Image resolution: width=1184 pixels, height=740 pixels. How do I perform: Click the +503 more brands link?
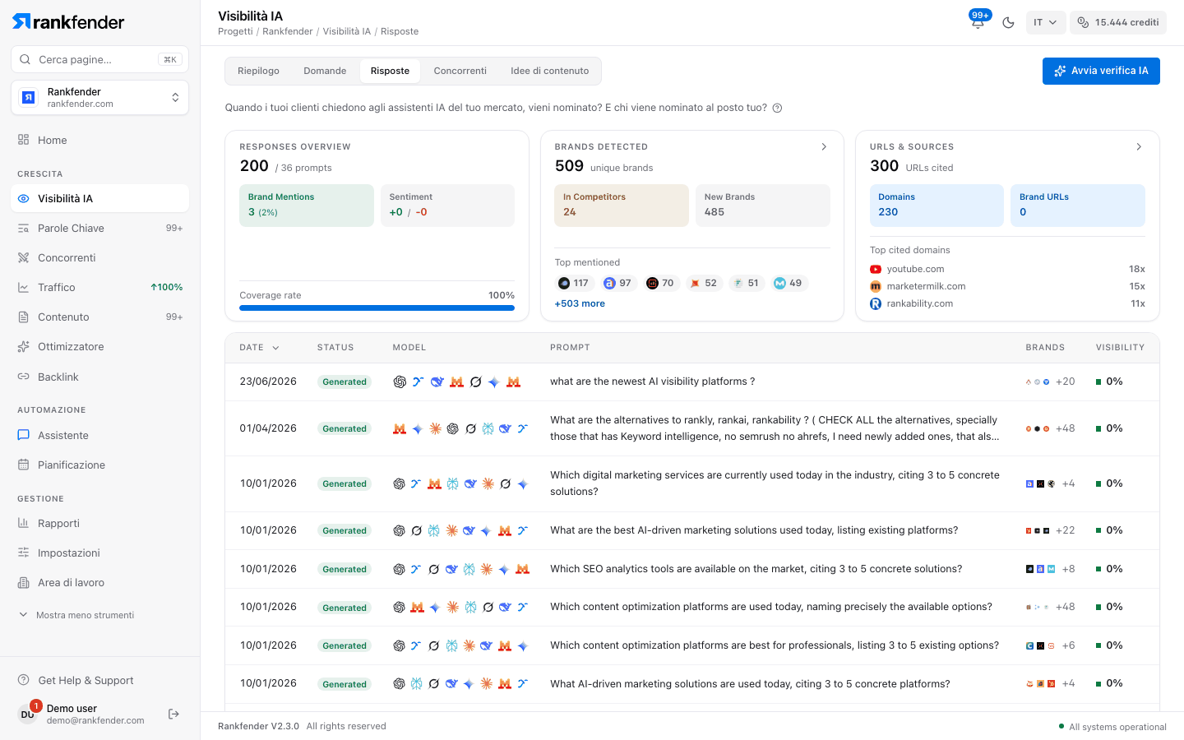pyautogui.click(x=580, y=303)
